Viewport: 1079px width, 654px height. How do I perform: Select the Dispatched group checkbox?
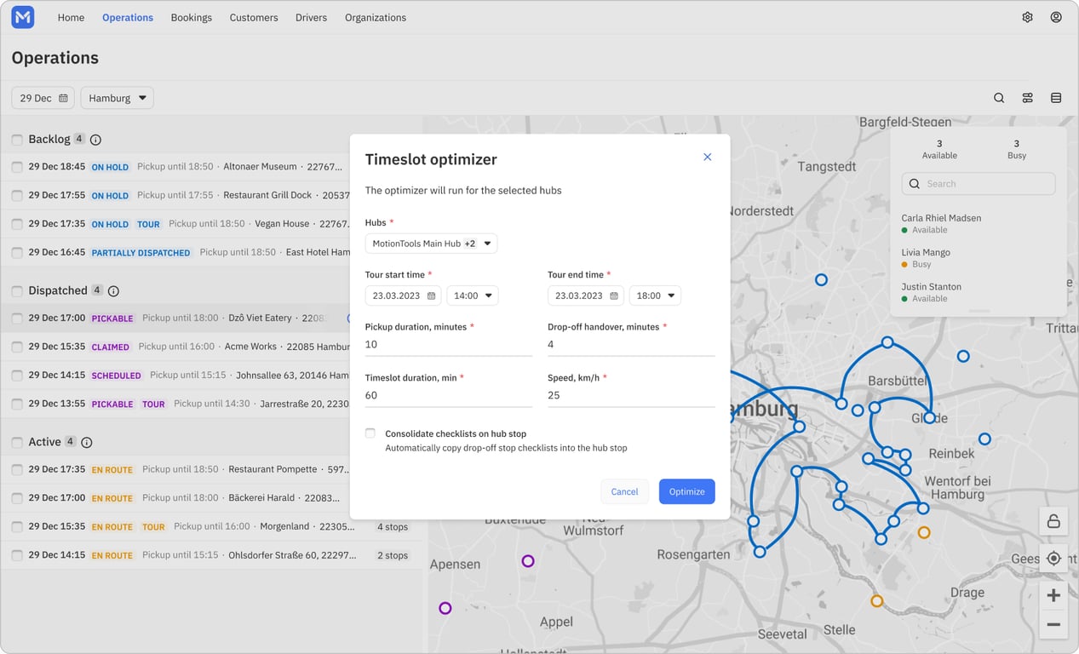click(17, 291)
